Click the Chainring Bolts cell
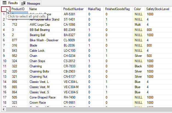Viewport: 172px width, 113px height. [x=45, y=71]
